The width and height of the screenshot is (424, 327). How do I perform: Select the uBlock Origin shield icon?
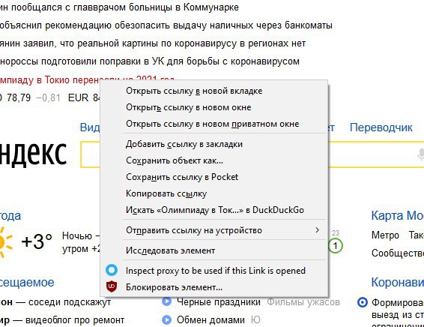112,286
